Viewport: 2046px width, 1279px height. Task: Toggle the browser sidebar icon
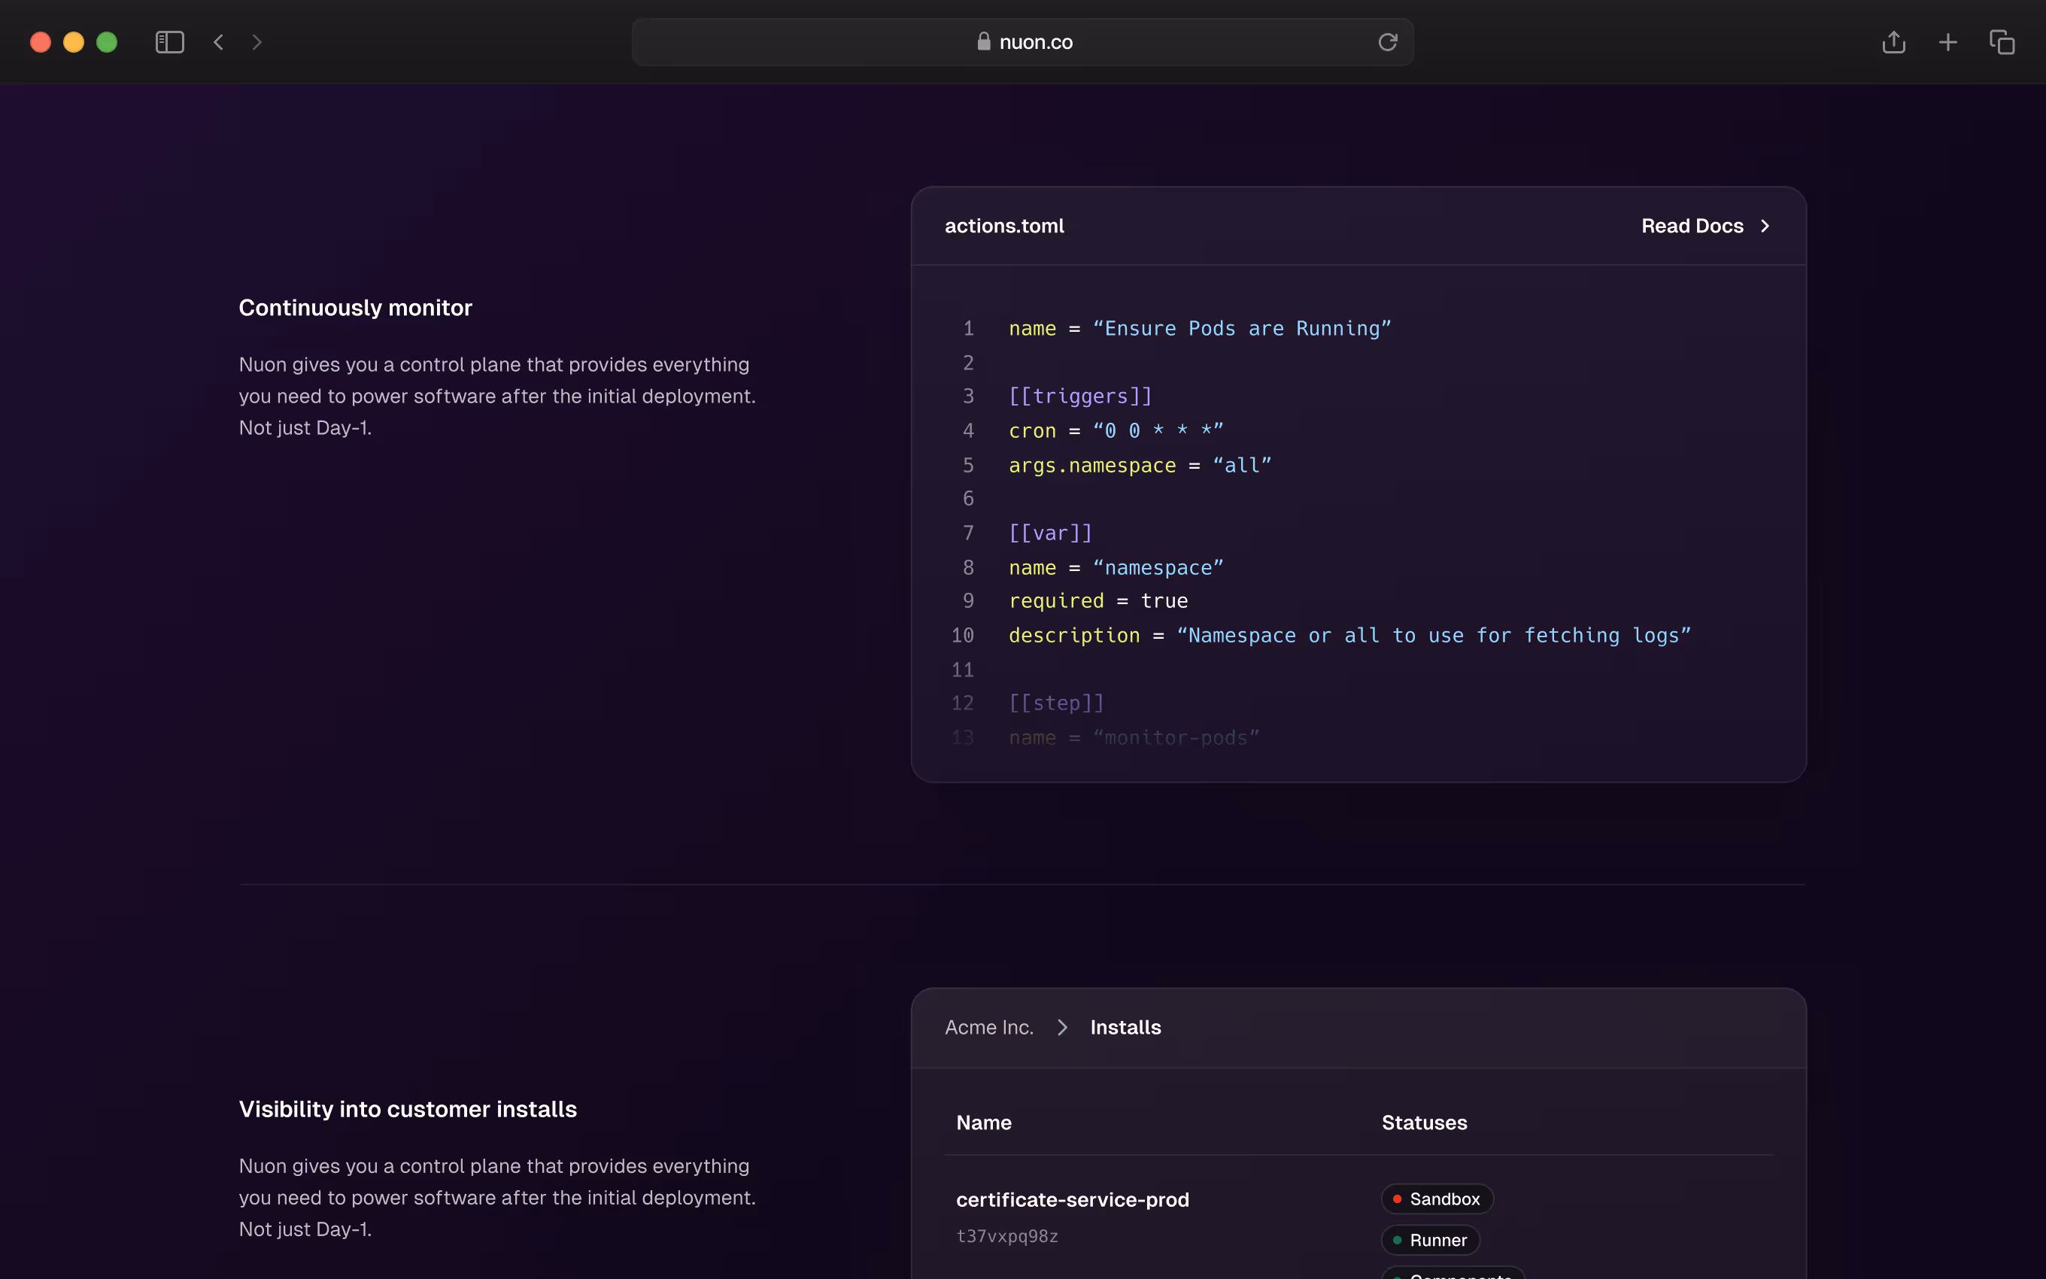(x=170, y=42)
